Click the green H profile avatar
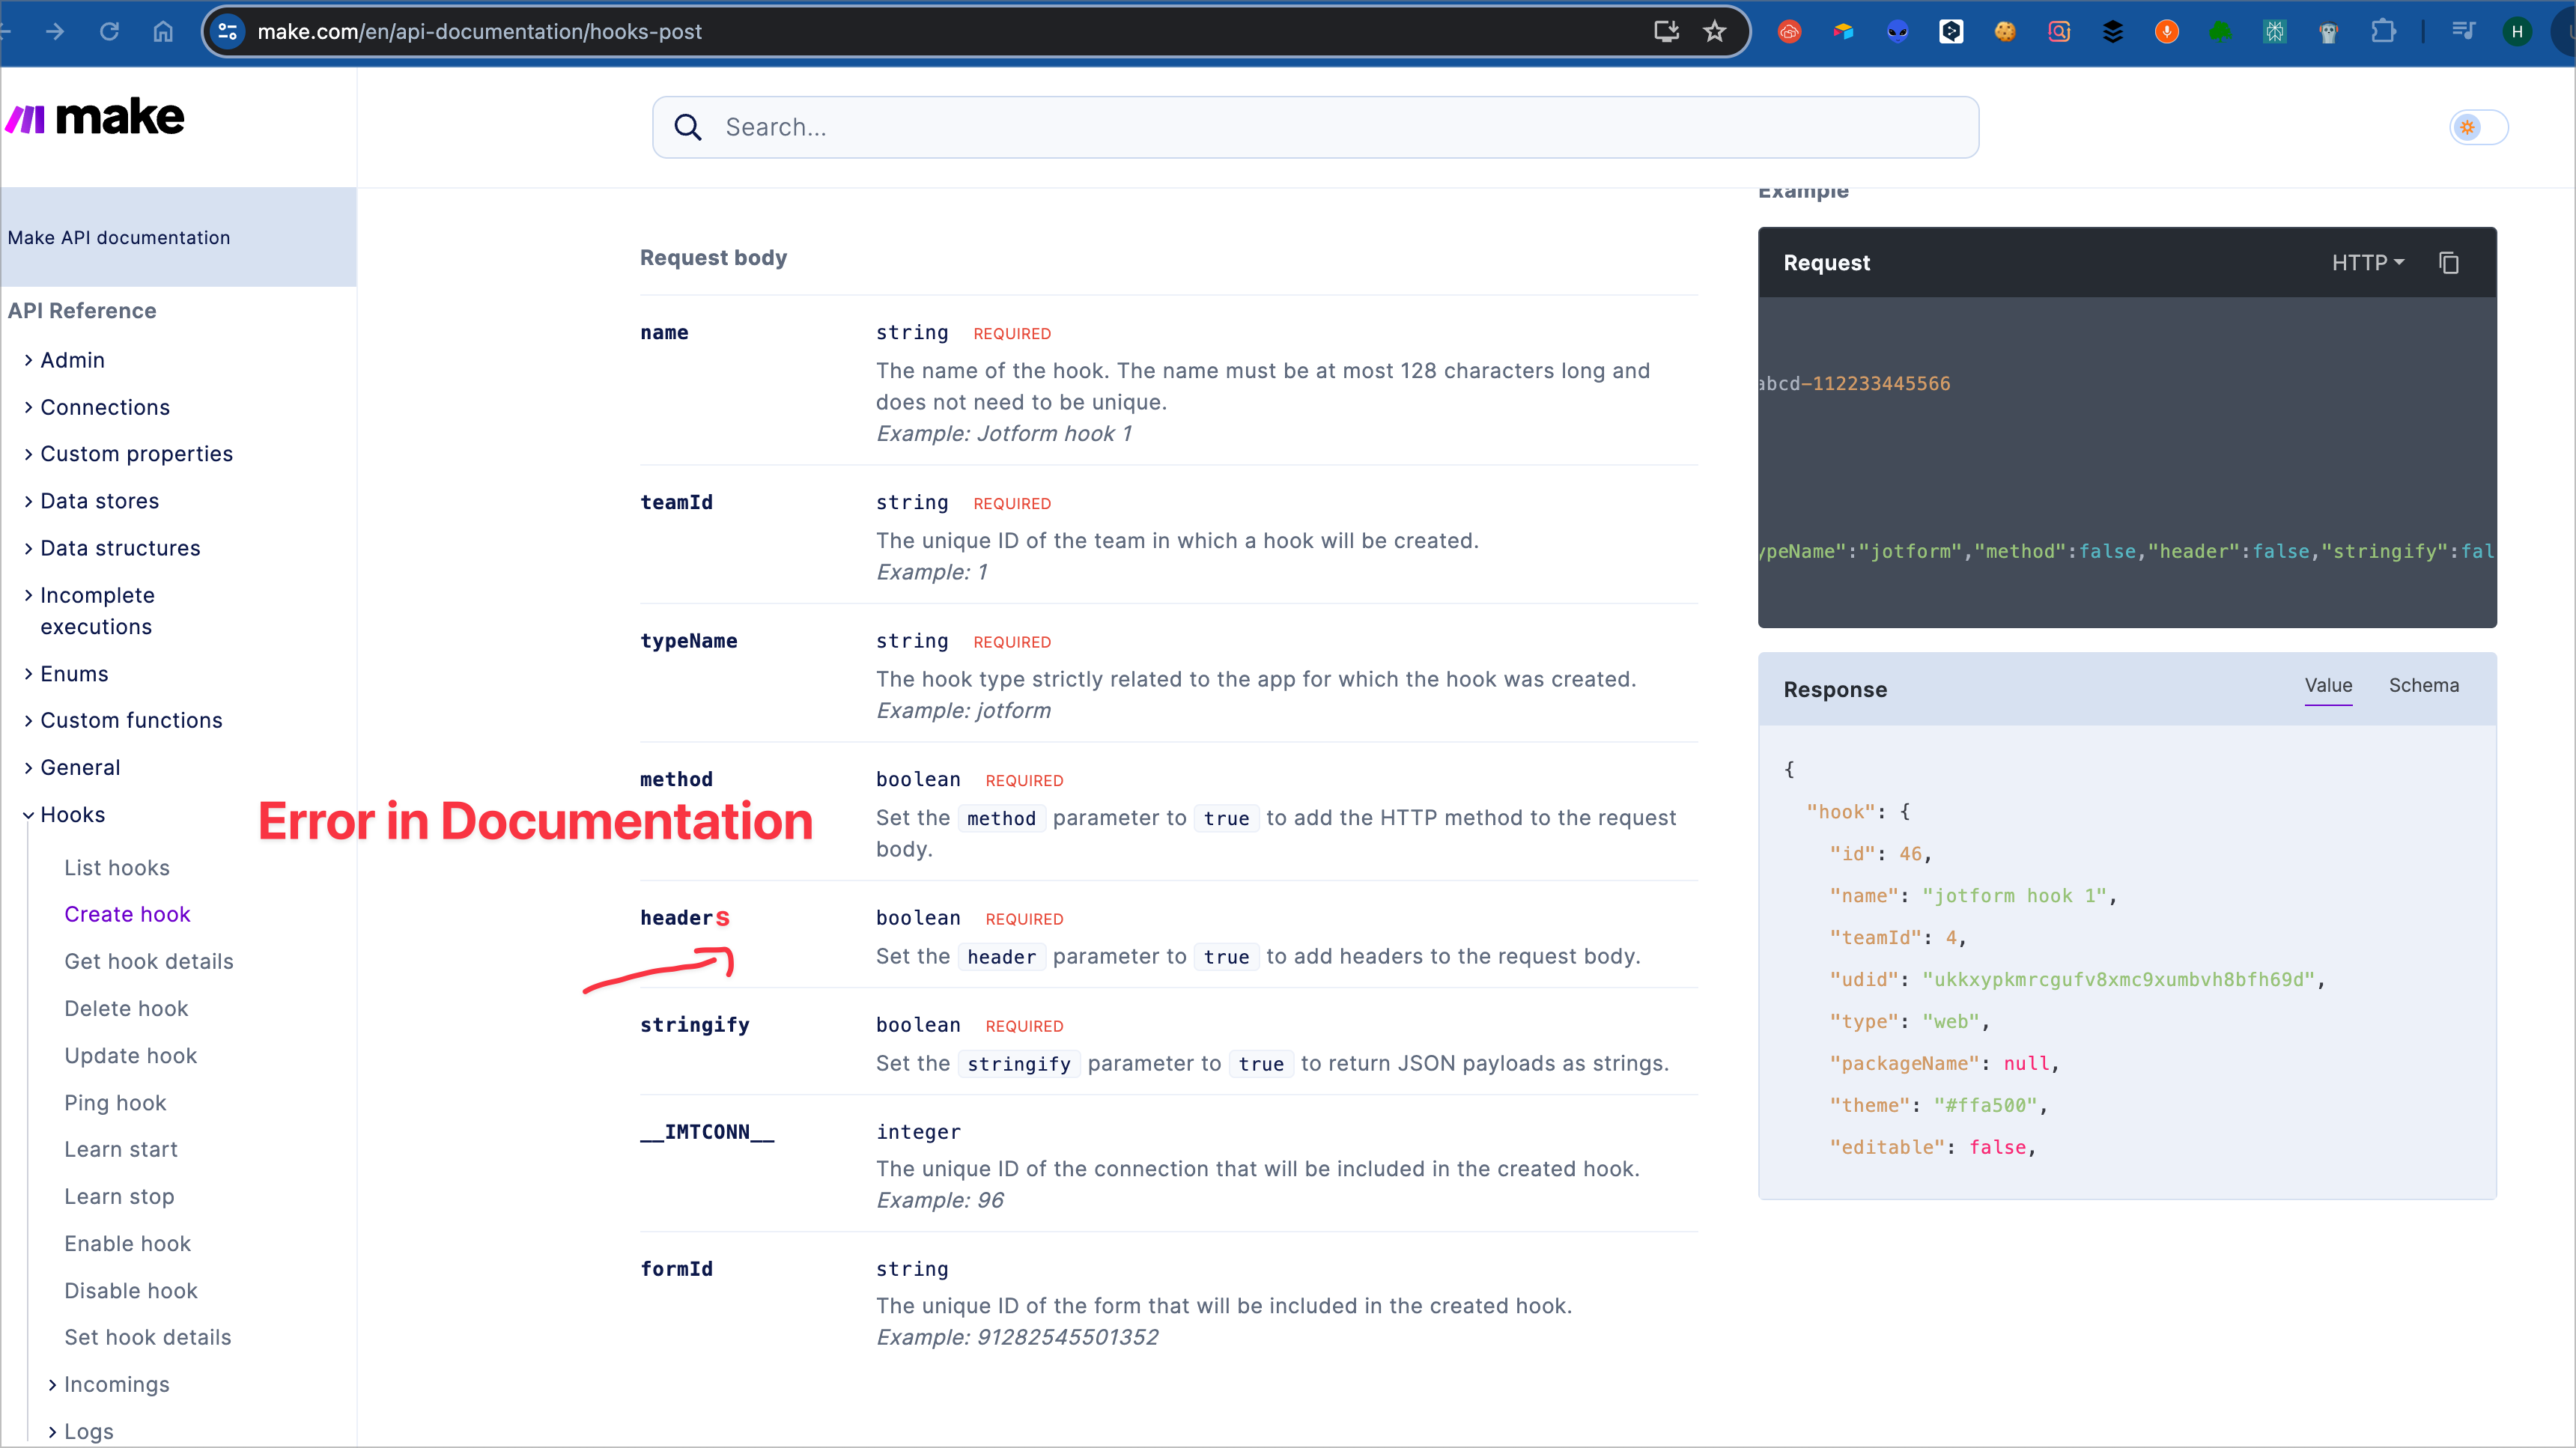Viewport: 2576px width, 1448px height. (x=2518, y=31)
